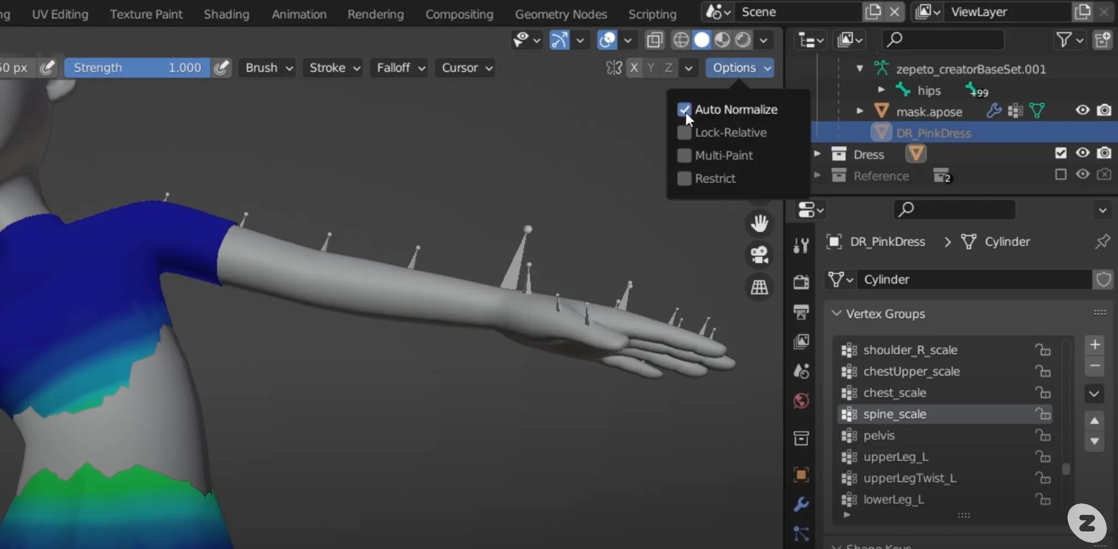The width and height of the screenshot is (1118, 549).
Task: Enable Reference collection checkbox
Action: tap(1061, 175)
